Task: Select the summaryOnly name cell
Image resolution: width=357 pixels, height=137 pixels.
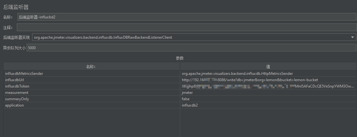Action: click(92, 99)
